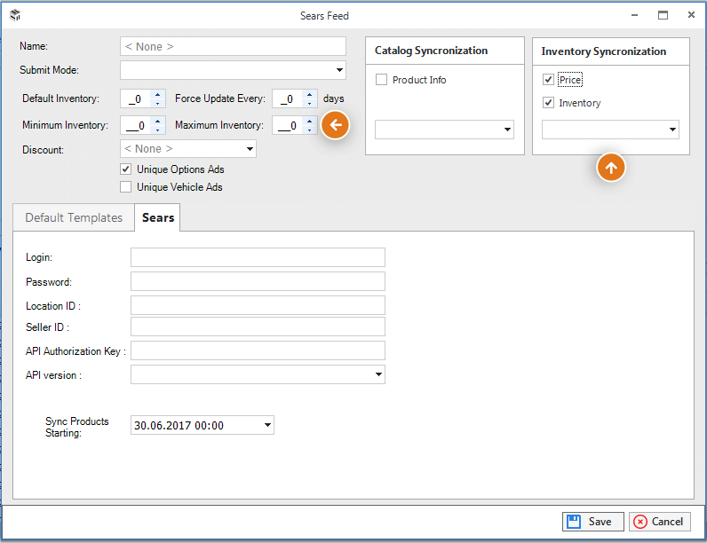Check the Product Info checkbox
Screen dimensions: 707x543
pos(381,80)
